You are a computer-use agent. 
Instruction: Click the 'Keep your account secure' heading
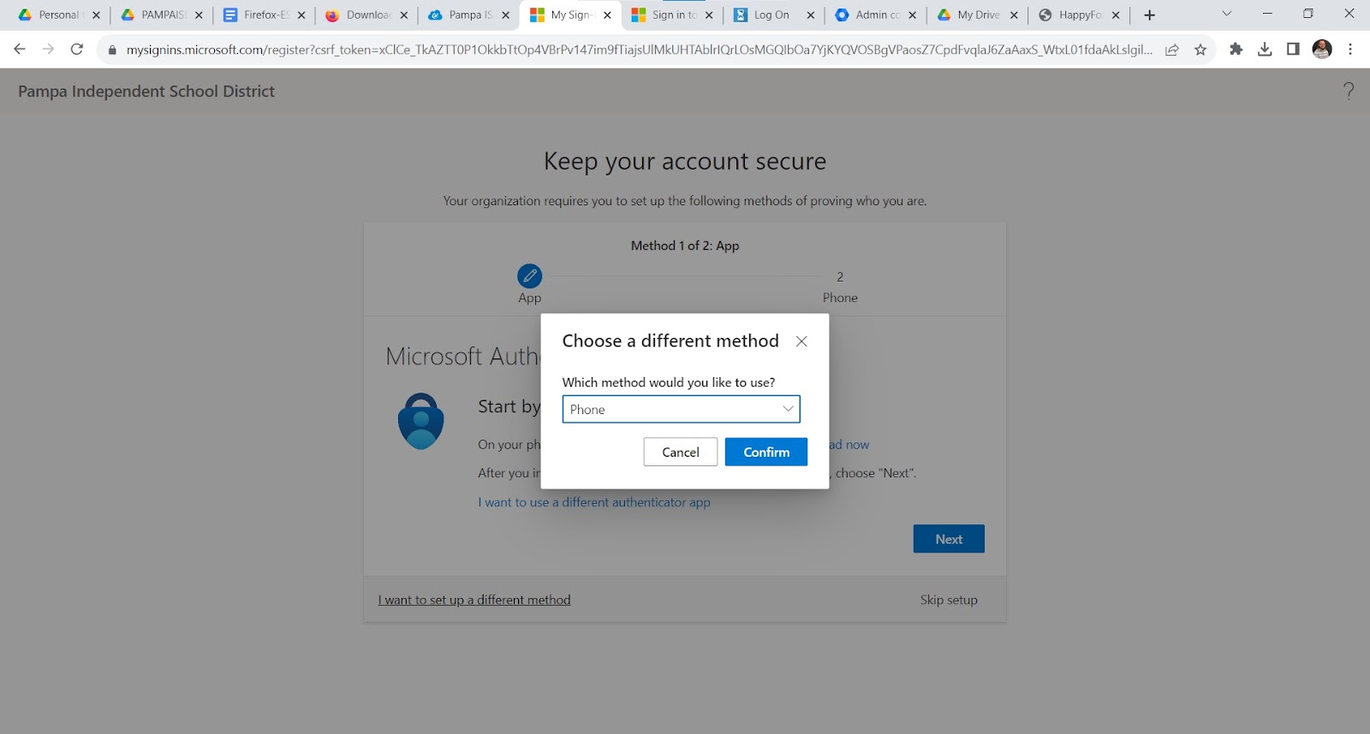tap(685, 161)
